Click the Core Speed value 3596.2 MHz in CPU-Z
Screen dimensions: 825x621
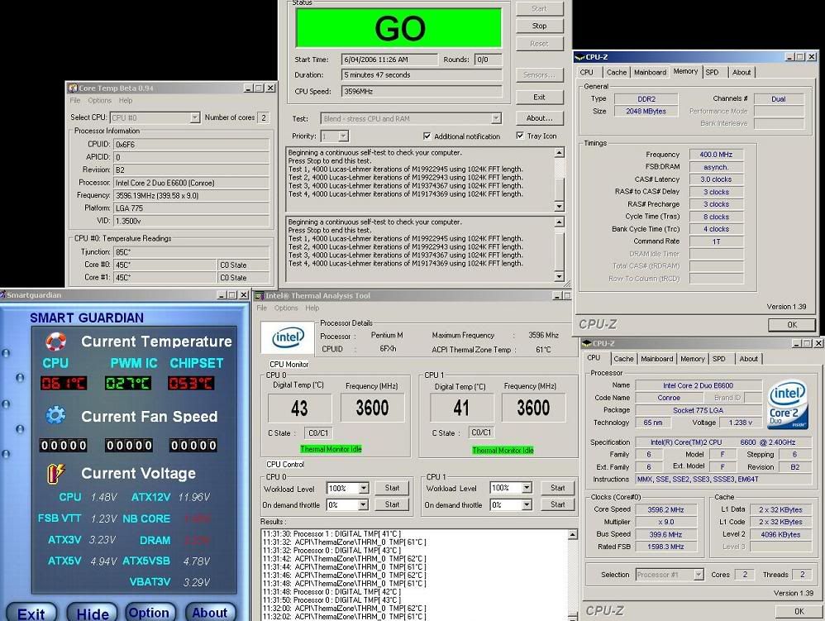665,509
